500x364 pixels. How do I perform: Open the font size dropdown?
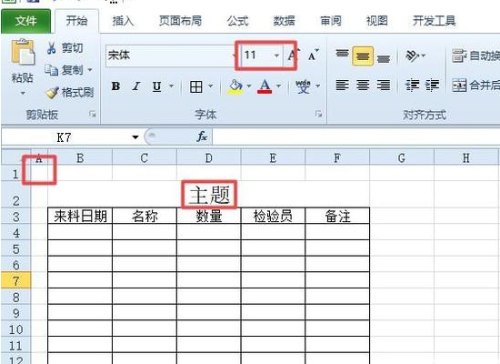click(276, 56)
